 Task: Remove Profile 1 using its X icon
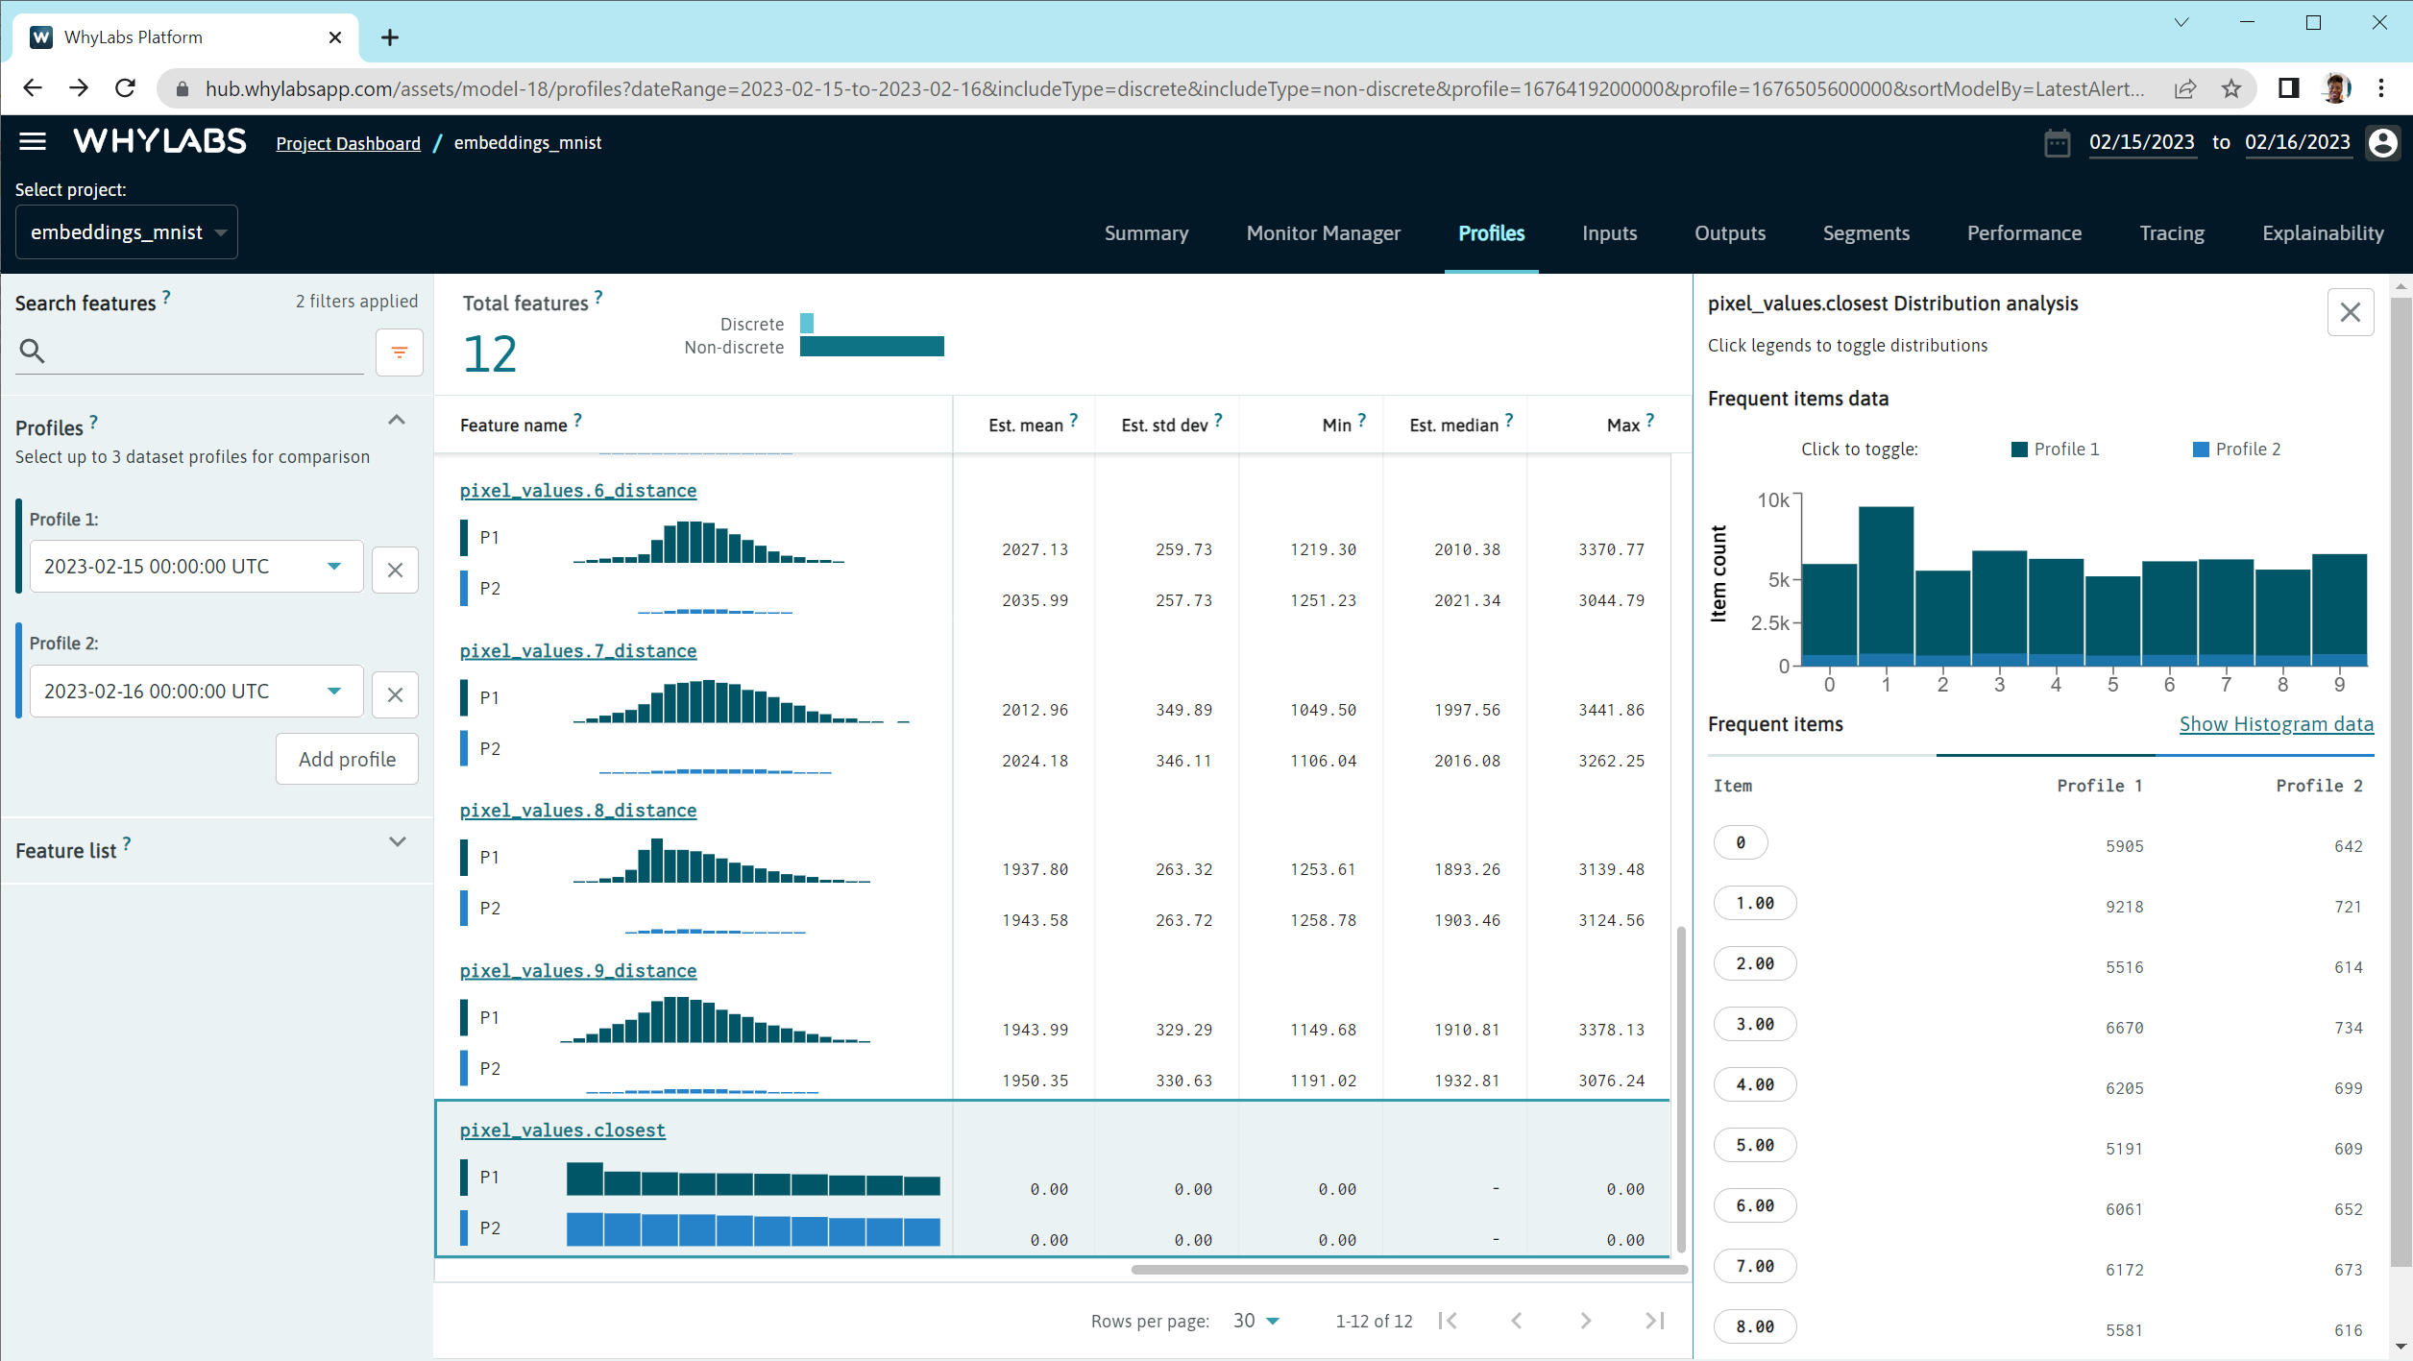[x=395, y=570]
